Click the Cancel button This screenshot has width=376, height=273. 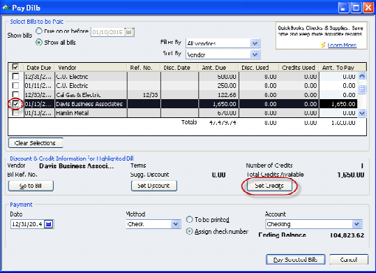click(x=349, y=260)
